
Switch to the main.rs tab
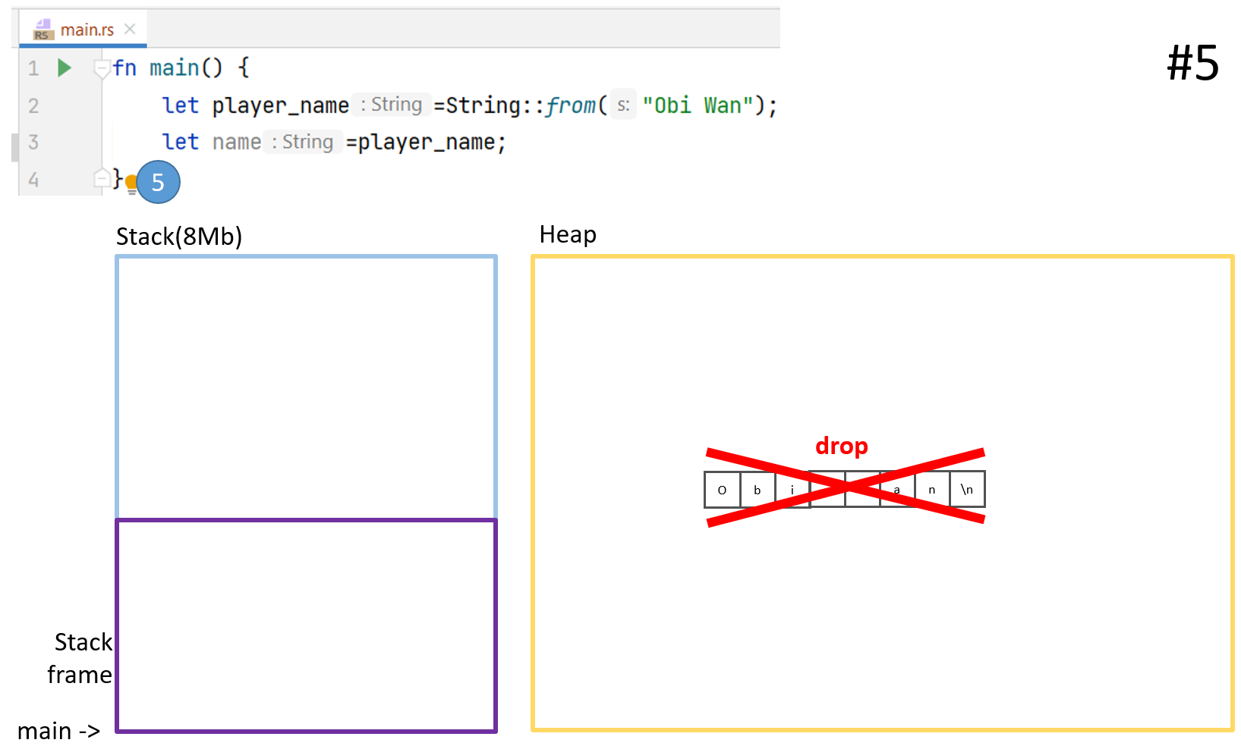87,30
